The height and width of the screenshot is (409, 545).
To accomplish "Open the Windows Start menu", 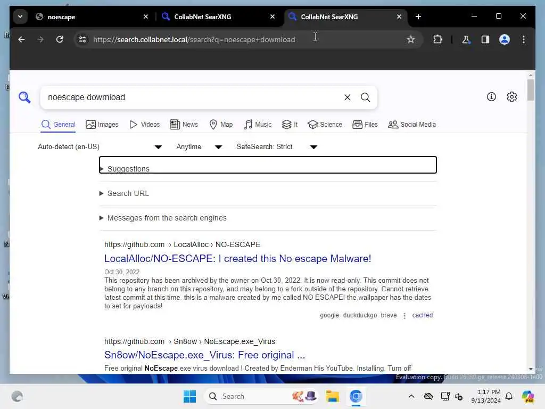I will coord(189,396).
